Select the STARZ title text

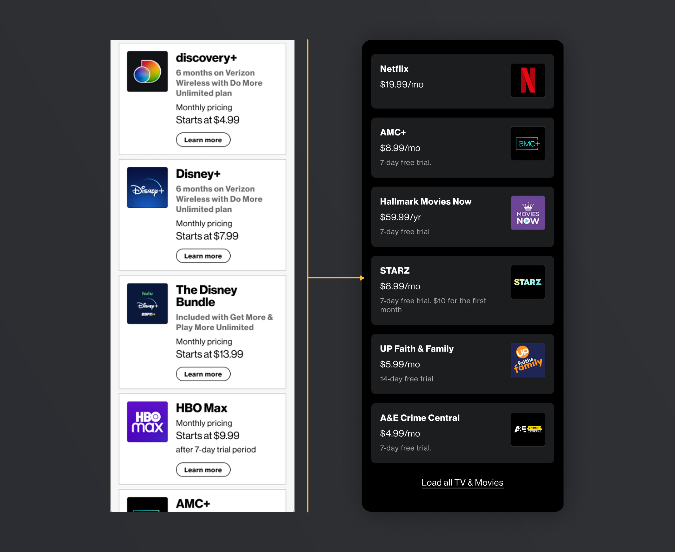click(395, 271)
